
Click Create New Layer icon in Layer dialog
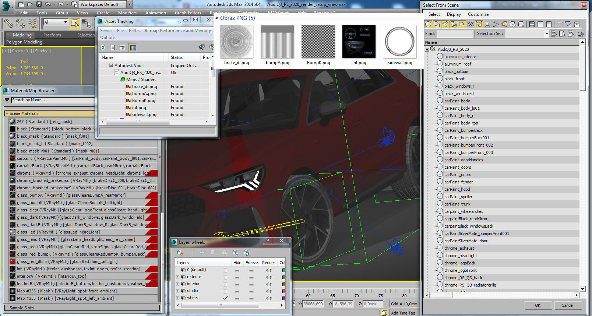tap(180, 253)
